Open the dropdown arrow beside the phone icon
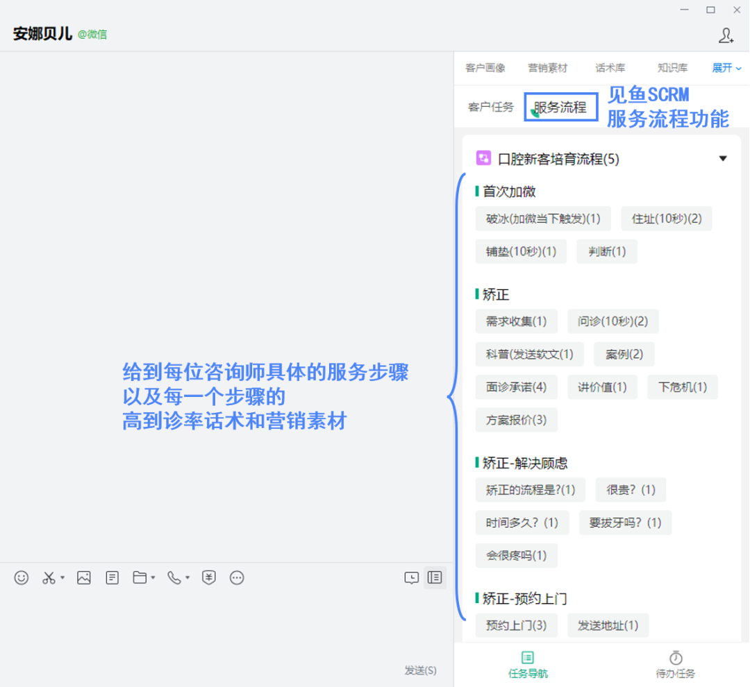This screenshot has height=687, width=750. (187, 578)
